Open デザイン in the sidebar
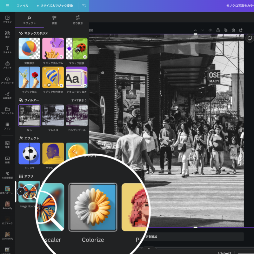This screenshot has width=254, height=254. coord(7,19)
